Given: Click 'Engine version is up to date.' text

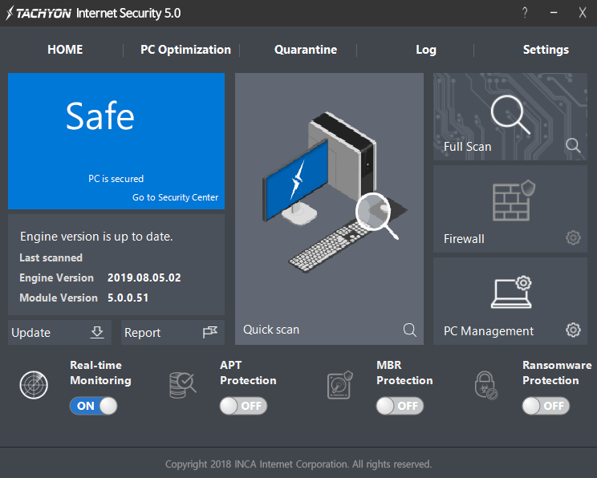Looking at the screenshot, I should [x=96, y=237].
